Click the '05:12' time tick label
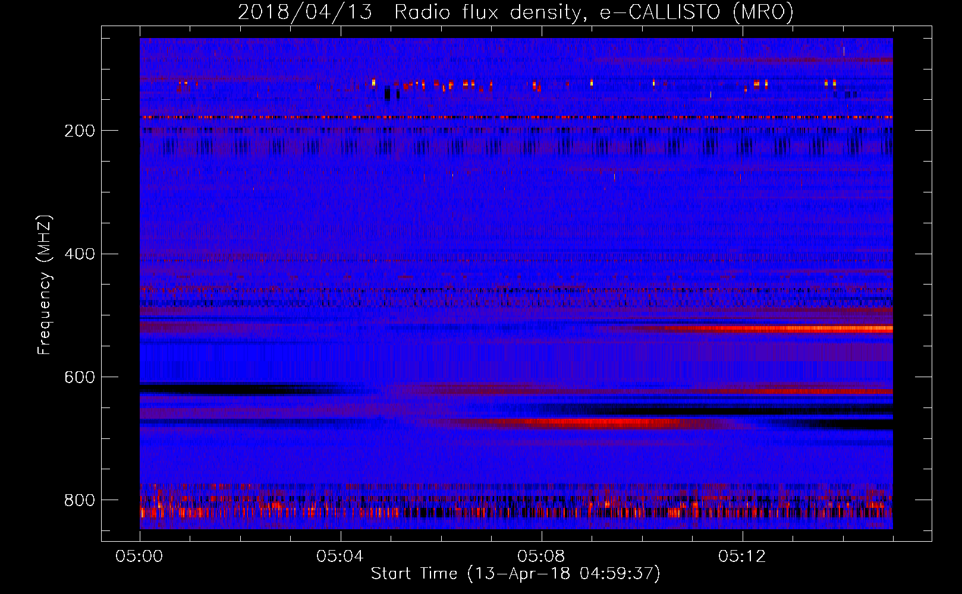The height and width of the screenshot is (594, 962). [x=742, y=557]
